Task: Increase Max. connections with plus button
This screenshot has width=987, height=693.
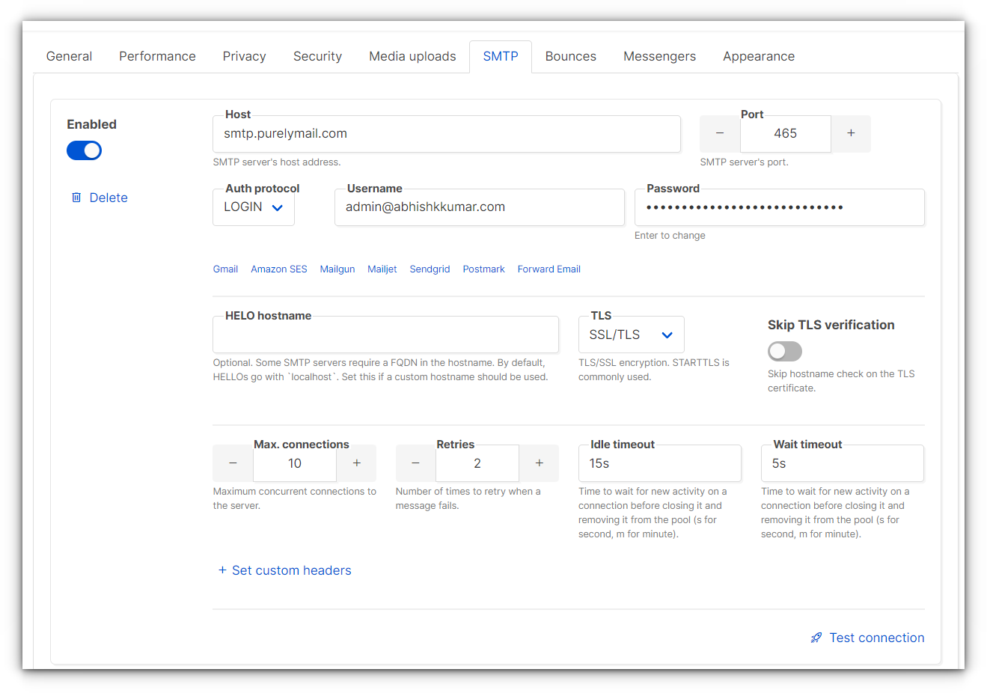Action: (x=357, y=463)
